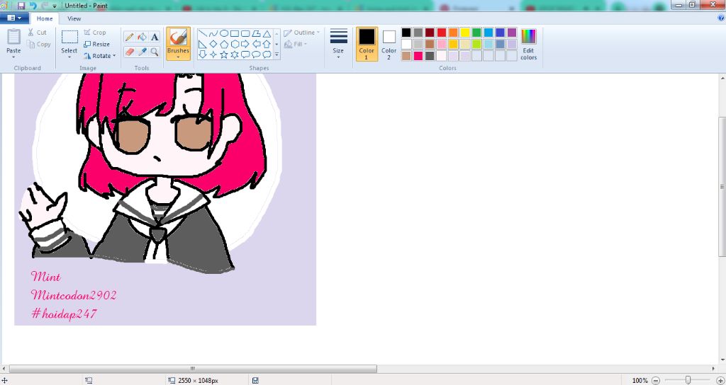Choose the Hexagon shape
Viewport: 726px width, 385px height.
pos(234,45)
